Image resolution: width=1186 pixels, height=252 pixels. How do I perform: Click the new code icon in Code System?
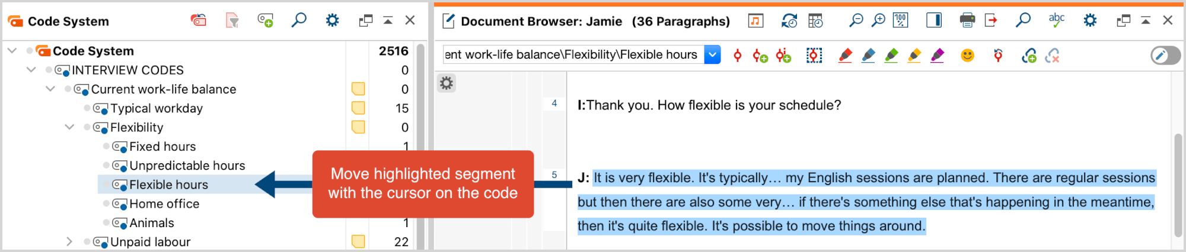click(265, 21)
